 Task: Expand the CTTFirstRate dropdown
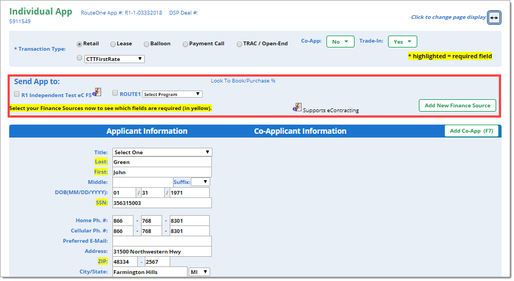click(114, 59)
